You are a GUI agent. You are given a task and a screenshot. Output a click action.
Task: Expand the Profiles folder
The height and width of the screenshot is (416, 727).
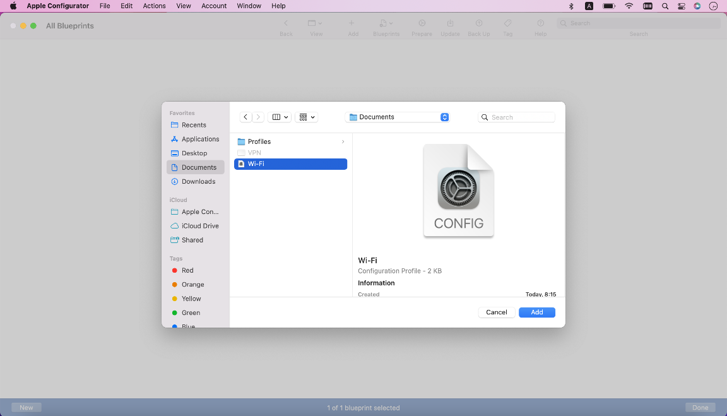(290, 142)
